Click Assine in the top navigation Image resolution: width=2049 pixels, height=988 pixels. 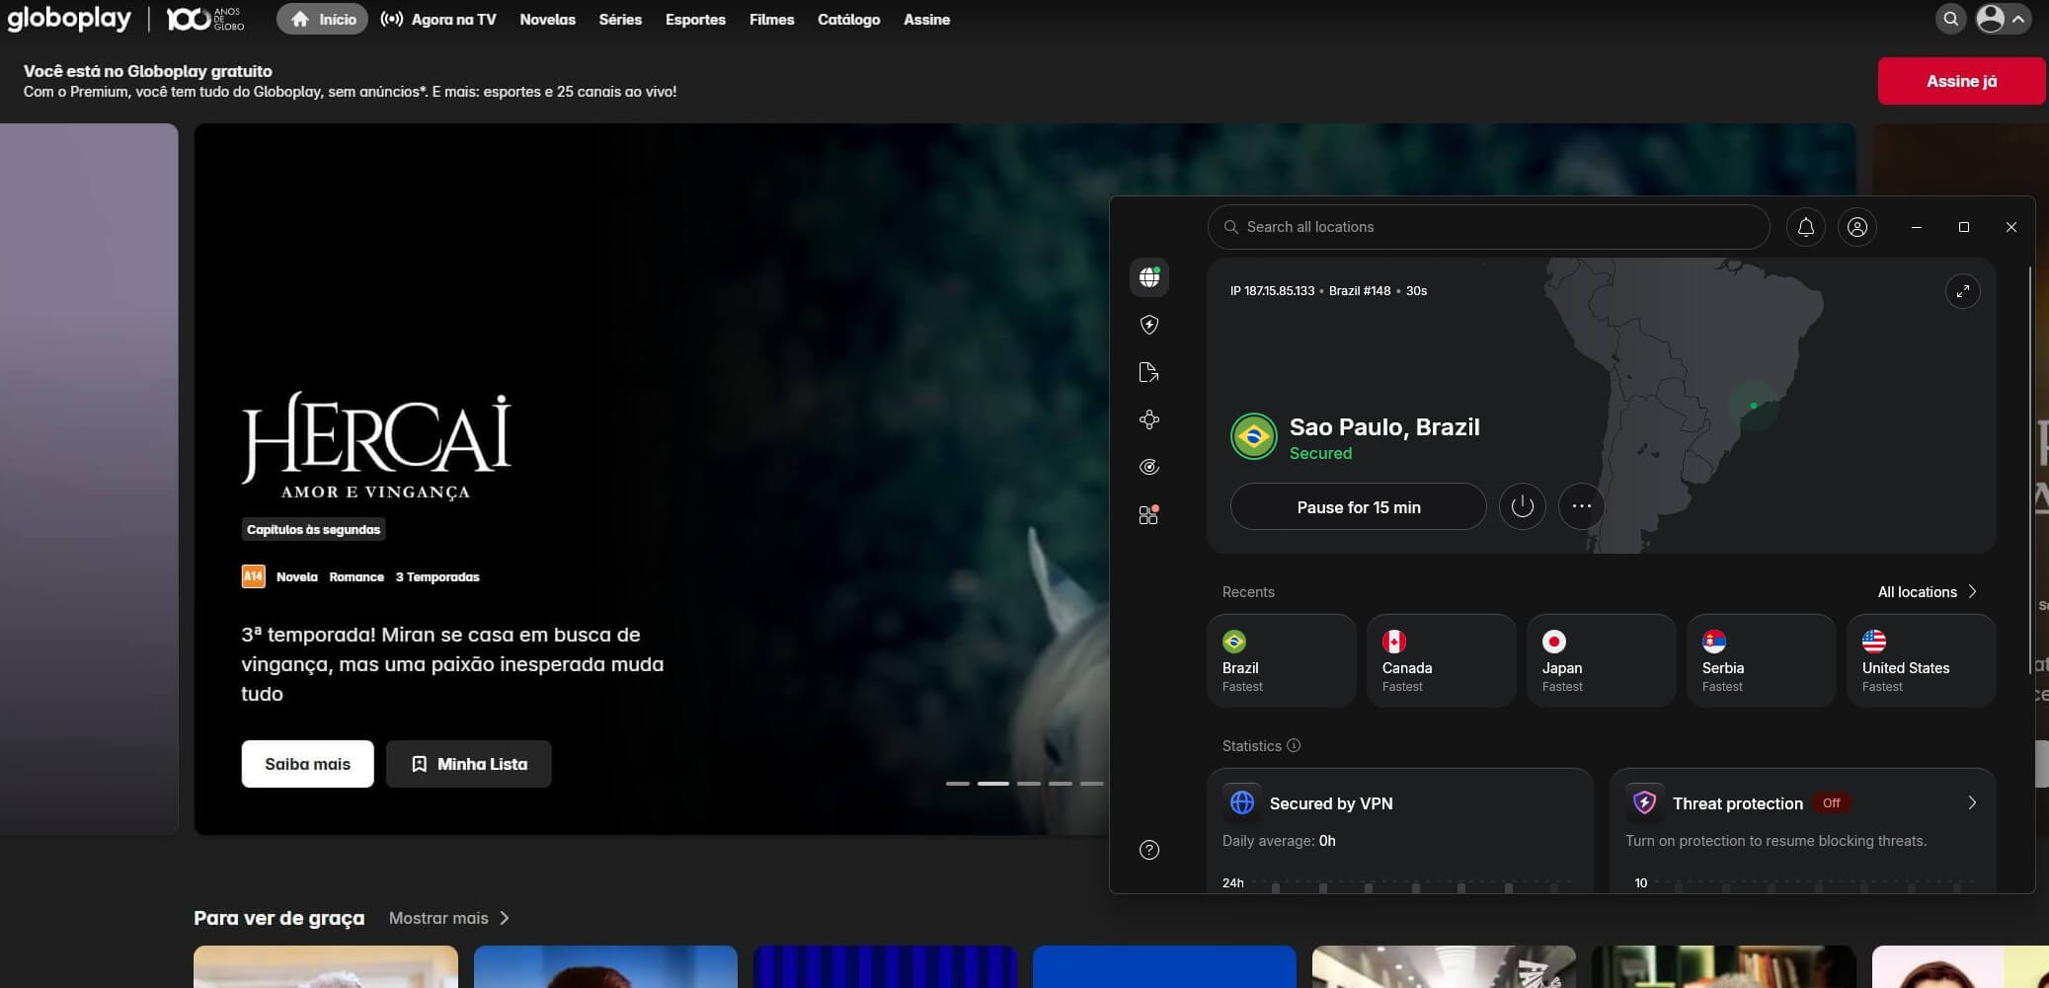tap(926, 19)
